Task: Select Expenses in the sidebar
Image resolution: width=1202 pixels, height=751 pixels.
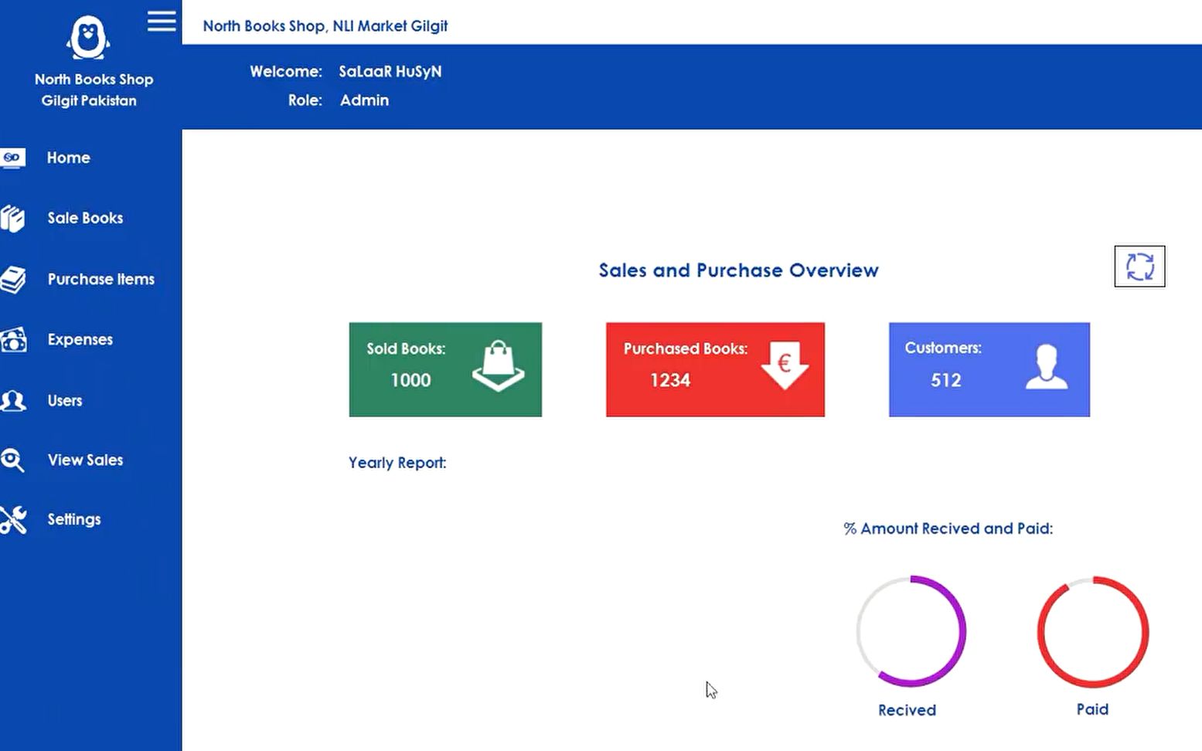Action: coord(80,339)
